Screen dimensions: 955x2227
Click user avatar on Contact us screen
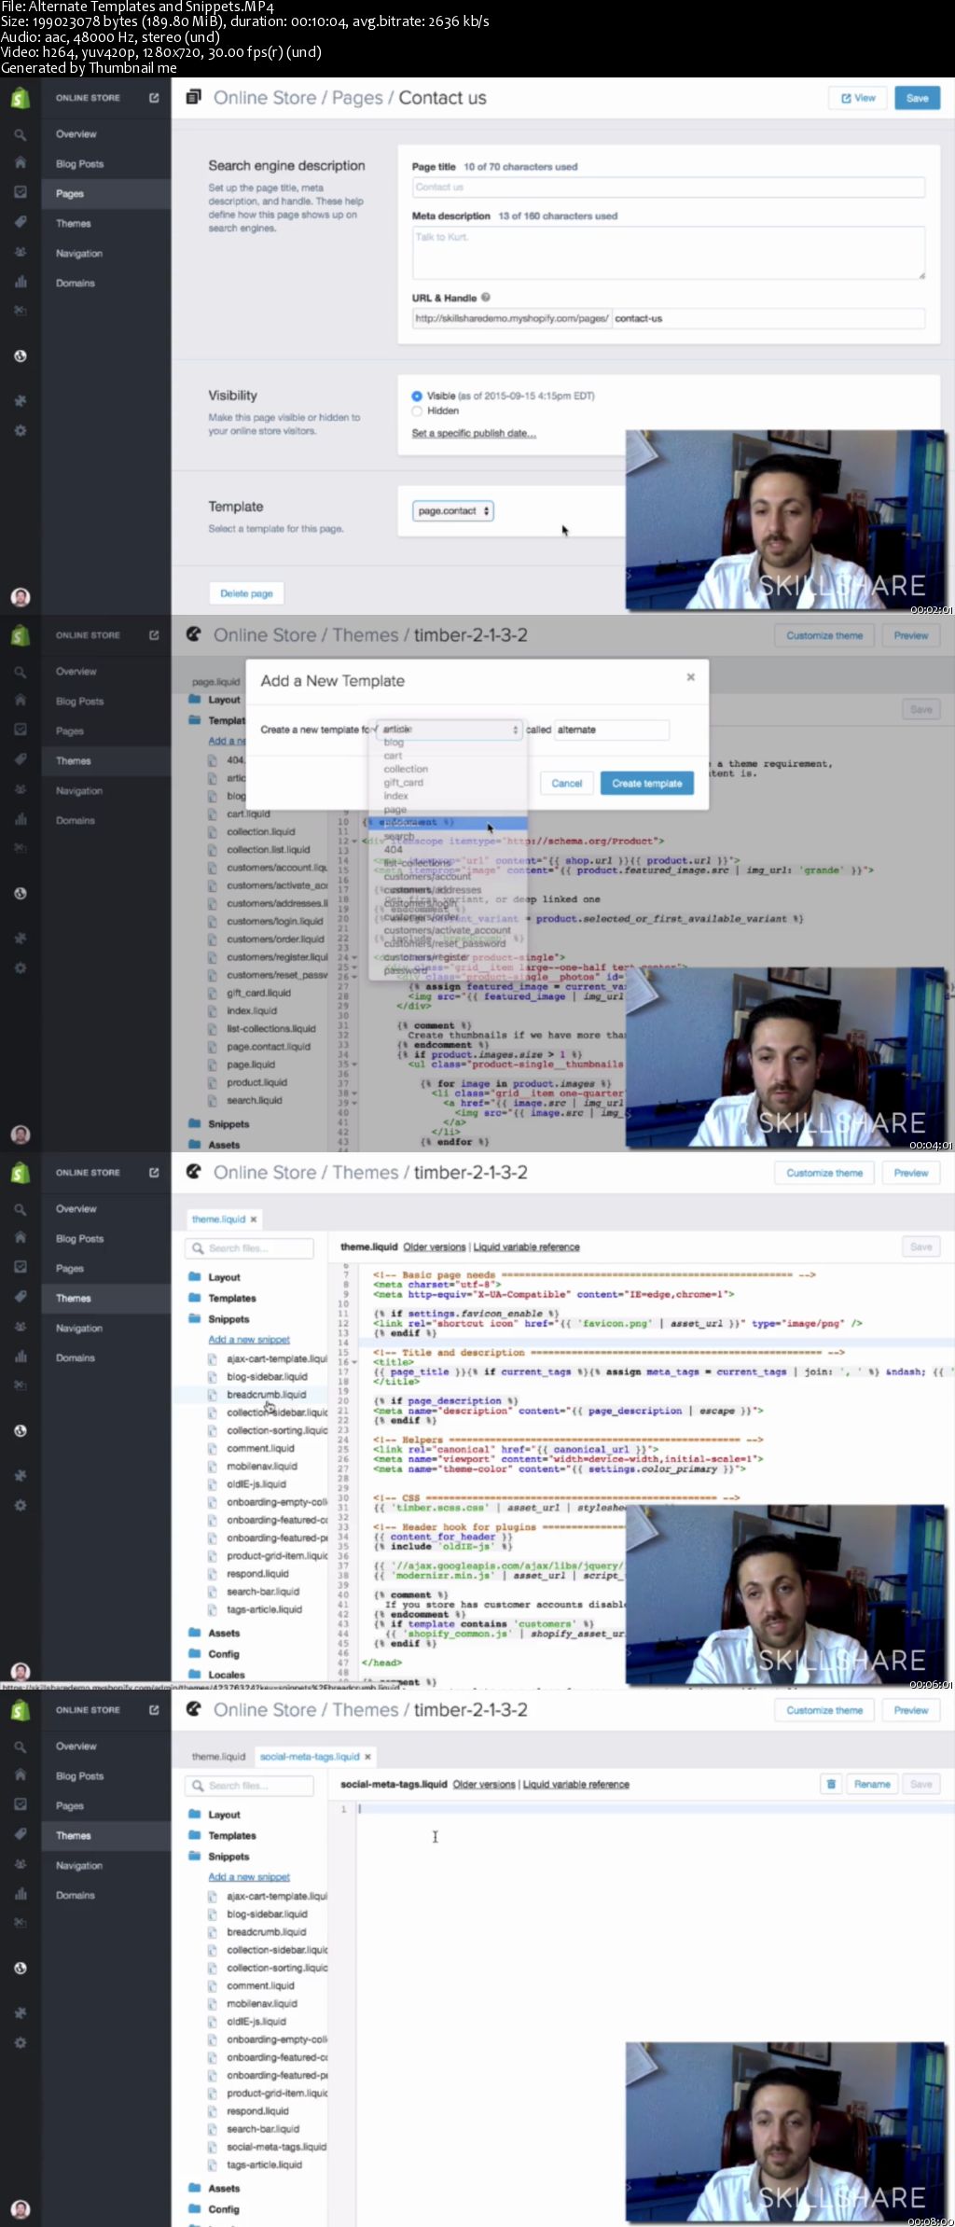click(x=20, y=597)
